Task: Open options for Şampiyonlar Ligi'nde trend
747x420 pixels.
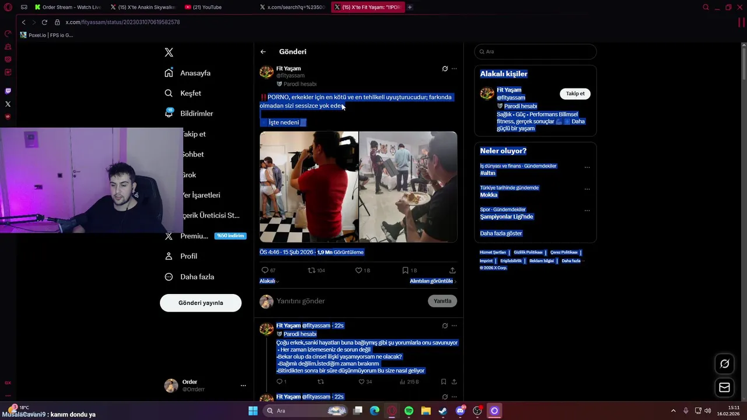Action: coord(587,211)
